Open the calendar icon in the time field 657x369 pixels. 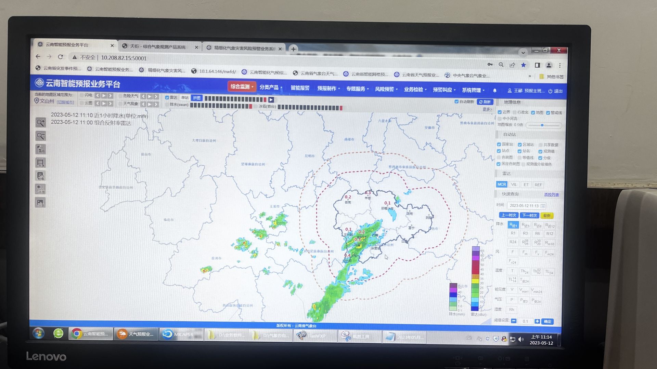pos(543,206)
